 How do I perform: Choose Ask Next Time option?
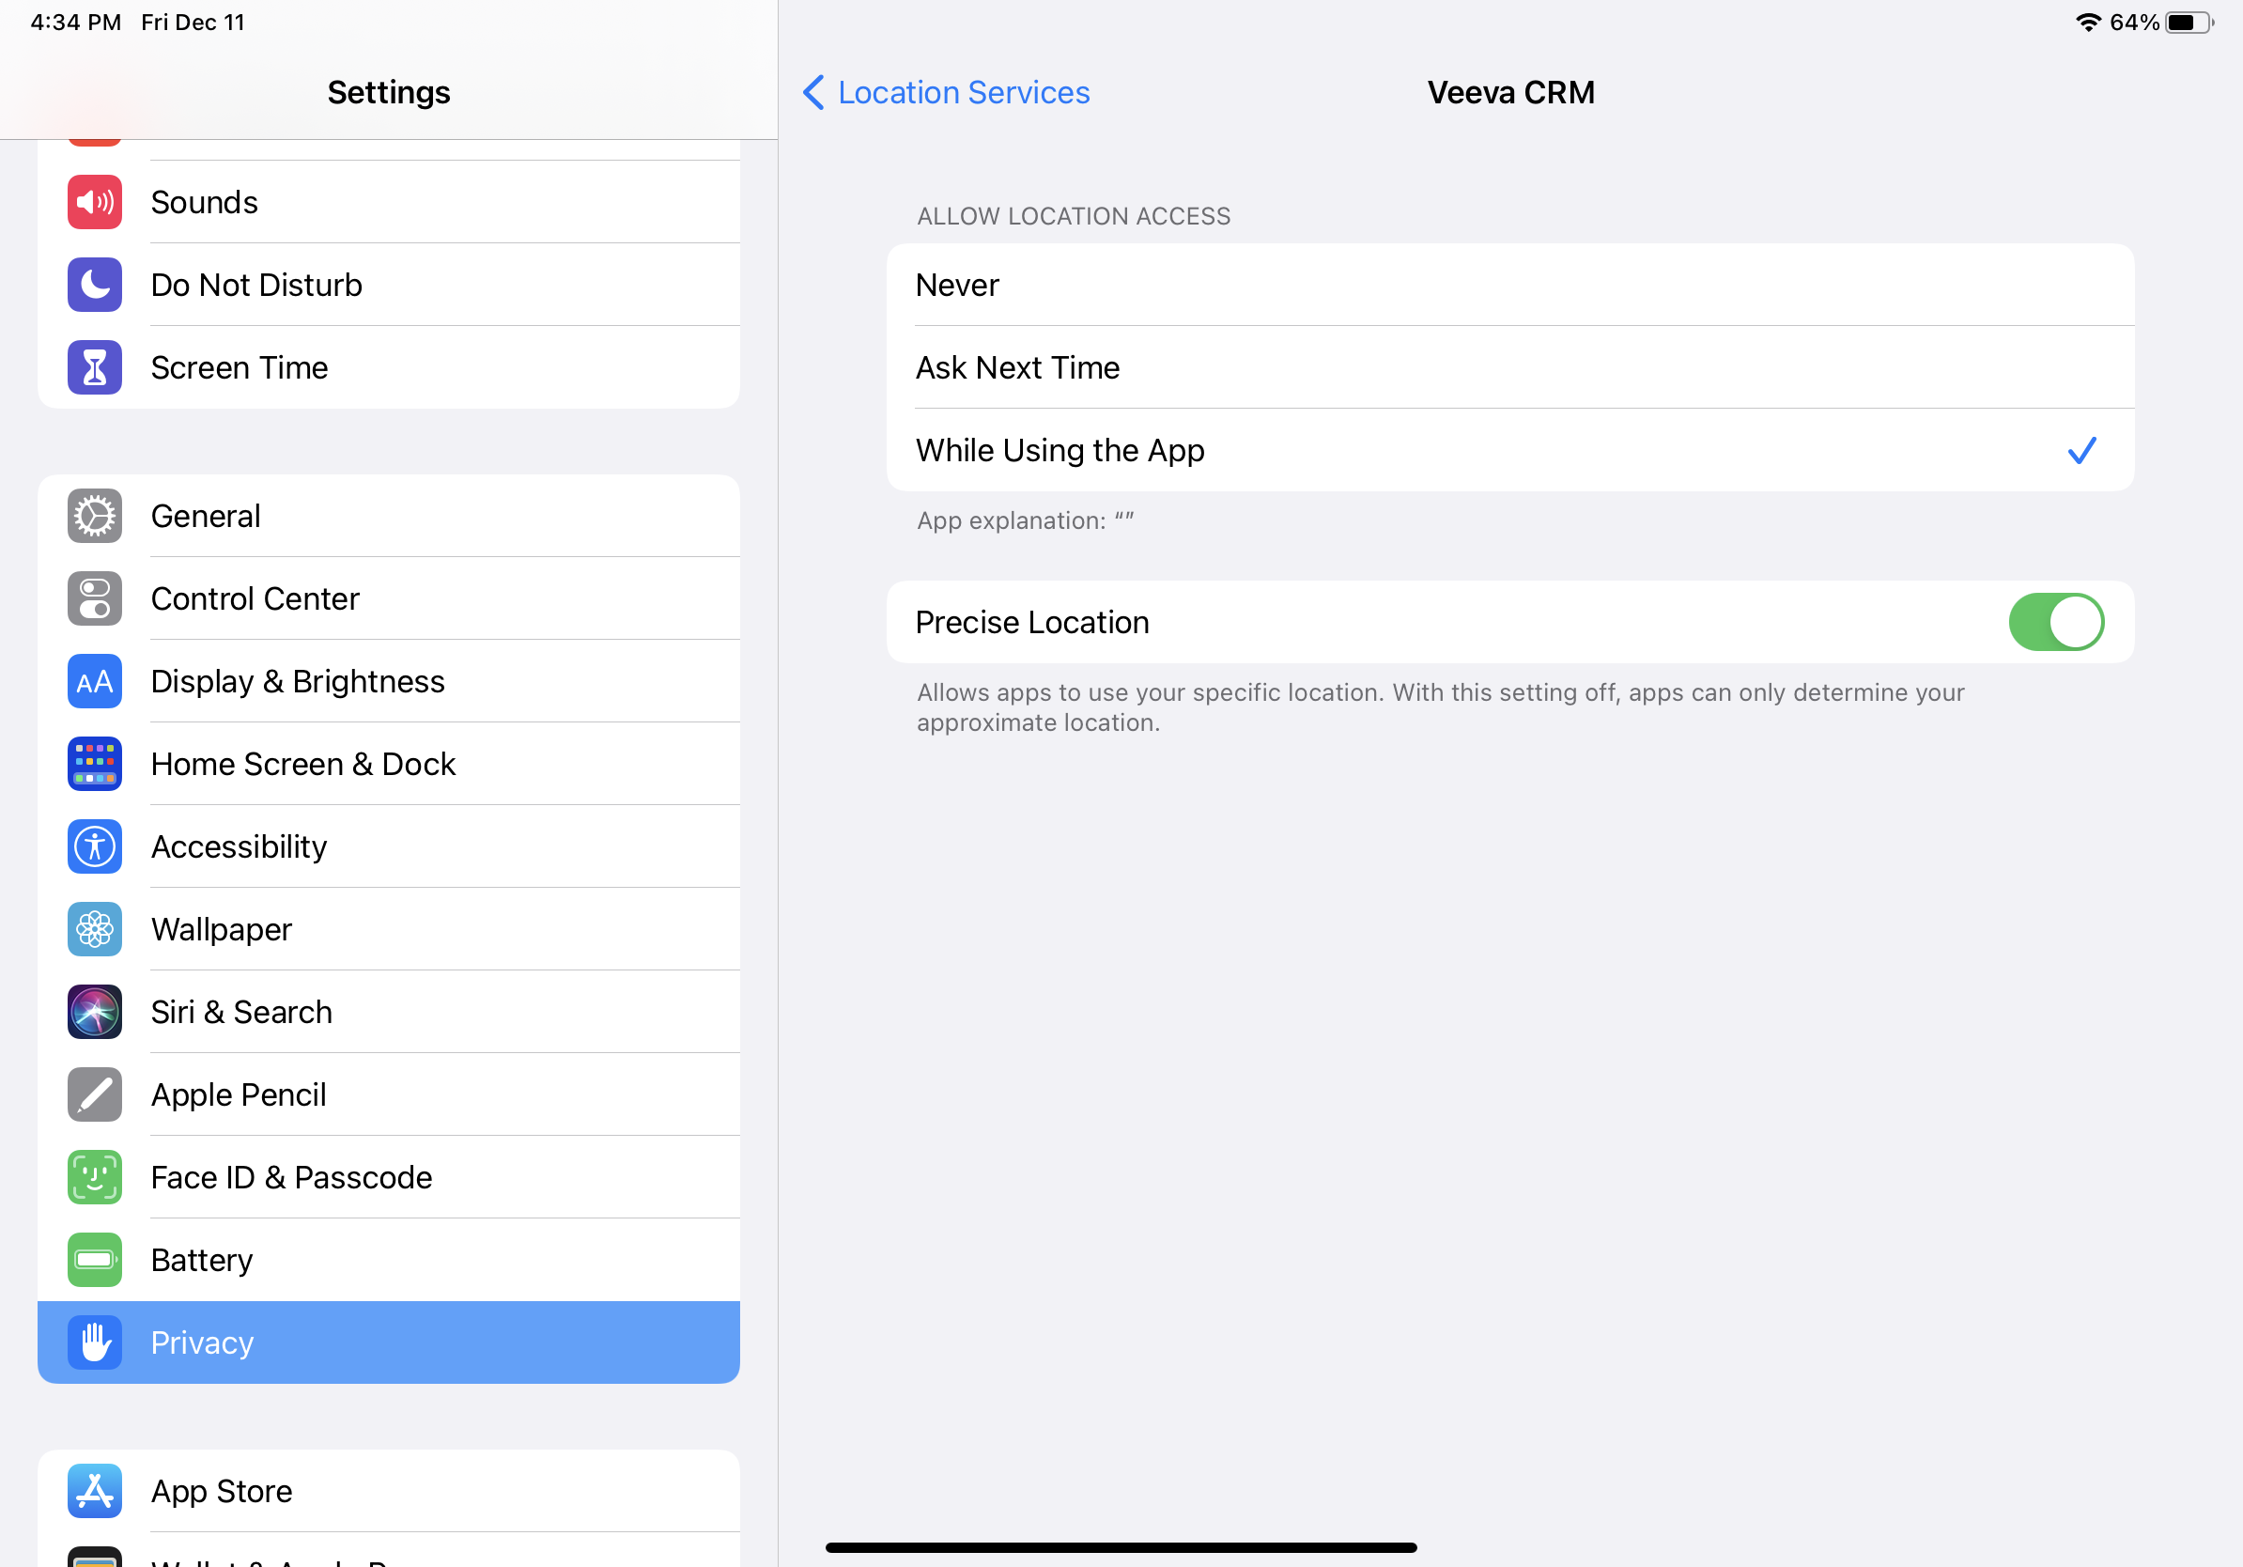(1509, 367)
